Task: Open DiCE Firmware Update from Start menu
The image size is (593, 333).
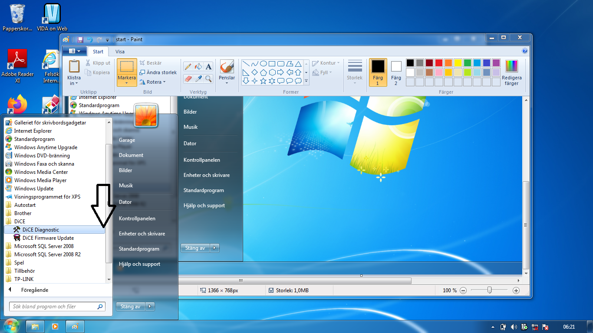Action: tap(54, 238)
